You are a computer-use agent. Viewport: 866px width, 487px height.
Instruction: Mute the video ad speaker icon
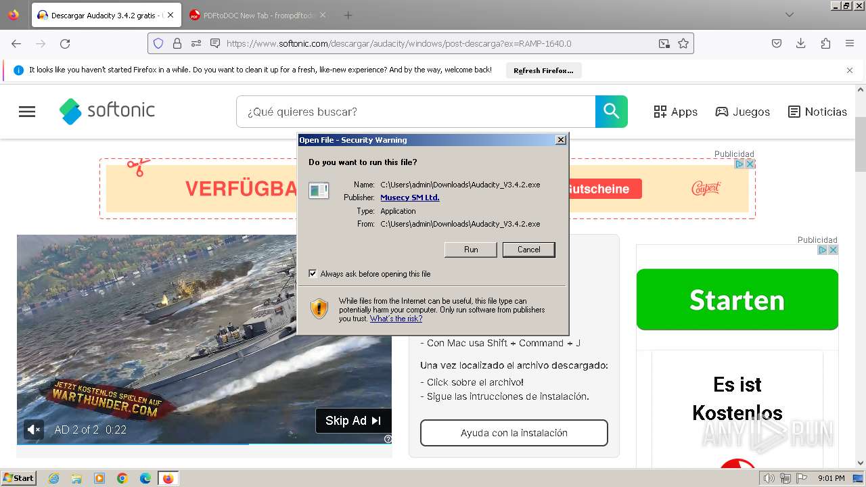pyautogui.click(x=34, y=430)
